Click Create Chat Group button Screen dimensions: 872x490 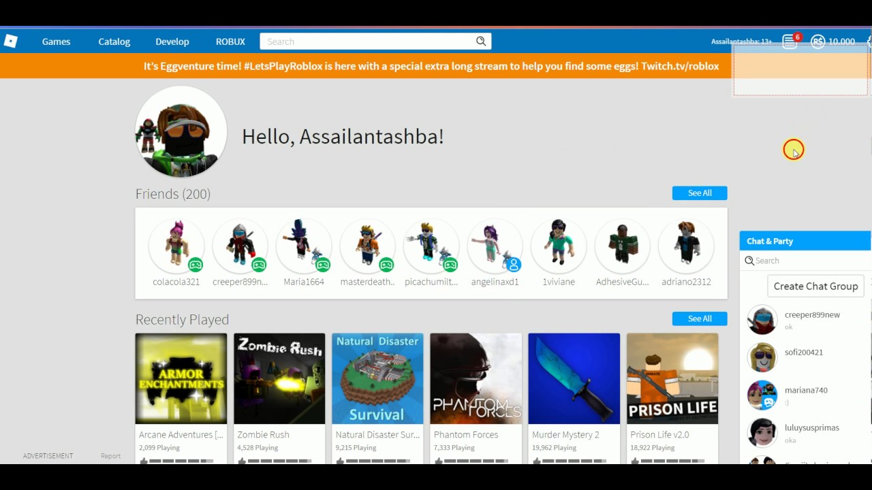point(815,286)
